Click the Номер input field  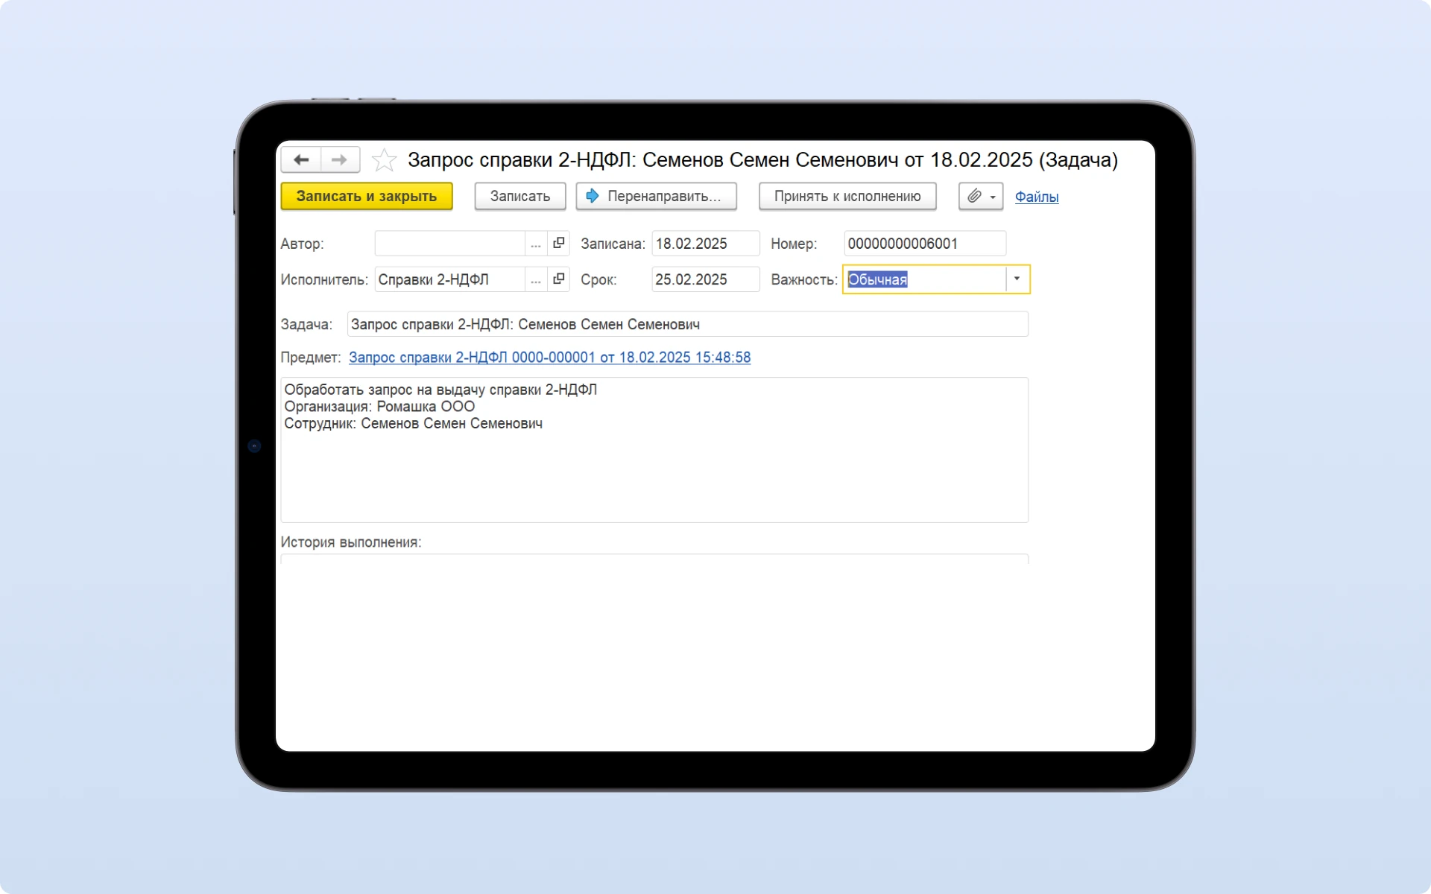point(924,244)
